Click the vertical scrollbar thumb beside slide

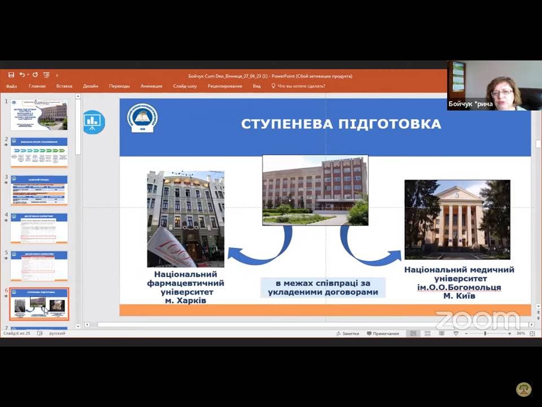coord(538,144)
